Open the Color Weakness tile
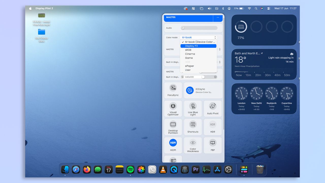Viewport: 325px width, 183px height. click(x=193, y=145)
